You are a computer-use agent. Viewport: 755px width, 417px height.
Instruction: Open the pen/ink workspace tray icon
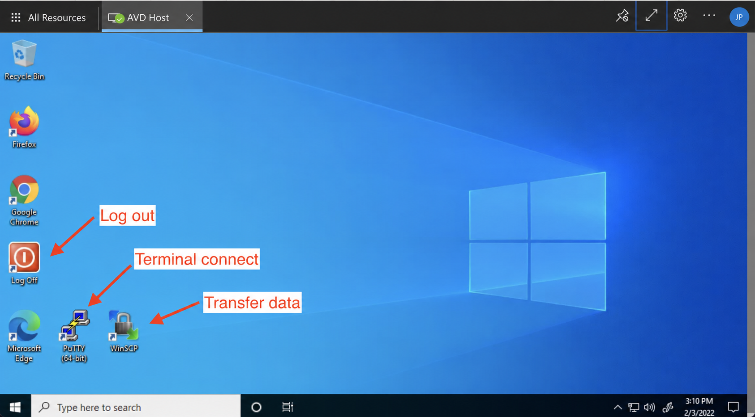click(668, 407)
